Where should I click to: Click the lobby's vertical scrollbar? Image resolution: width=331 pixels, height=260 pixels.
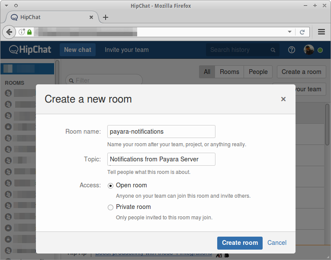[x=327, y=125]
